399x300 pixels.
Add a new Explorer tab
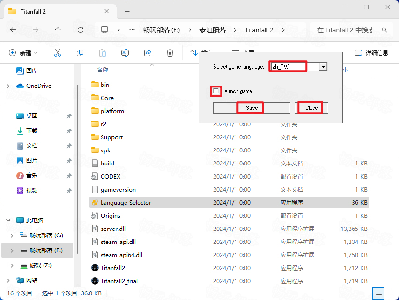tap(127, 11)
